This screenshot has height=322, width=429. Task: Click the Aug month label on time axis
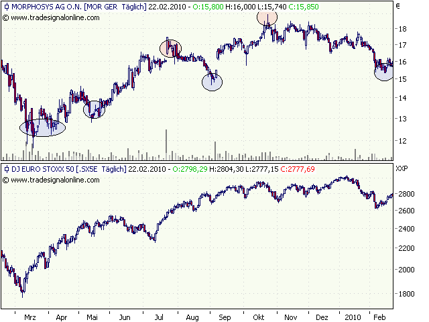pos(192,317)
